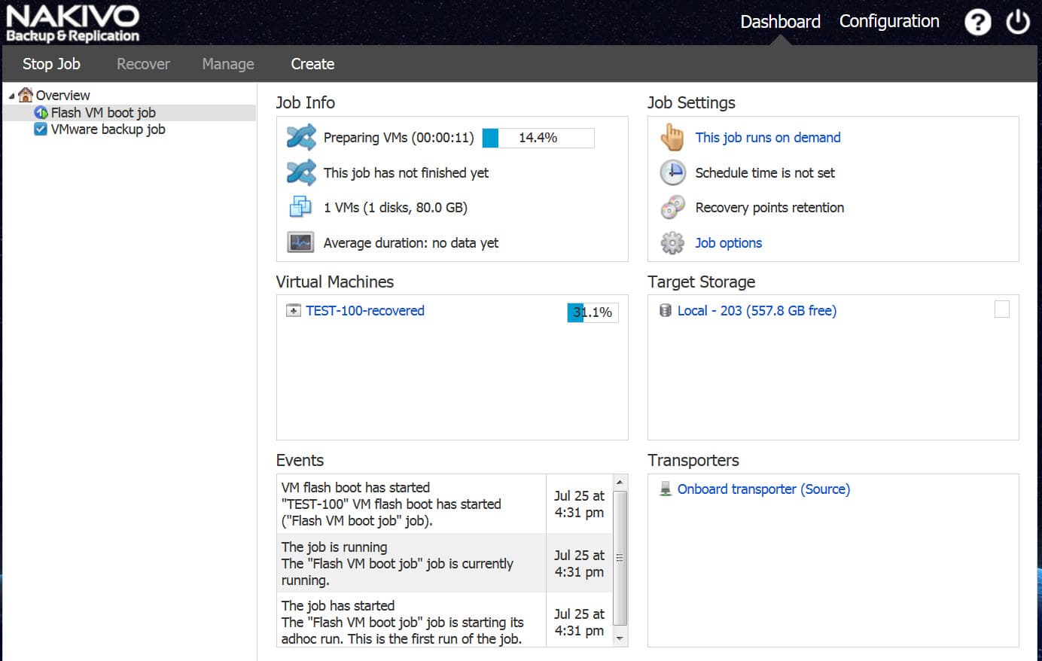
Task: Open the TEST-100-recovered VM link
Action: (365, 310)
